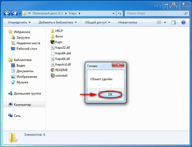Select the fraps application file
The height and width of the screenshot is (147, 192).
tap(56, 42)
